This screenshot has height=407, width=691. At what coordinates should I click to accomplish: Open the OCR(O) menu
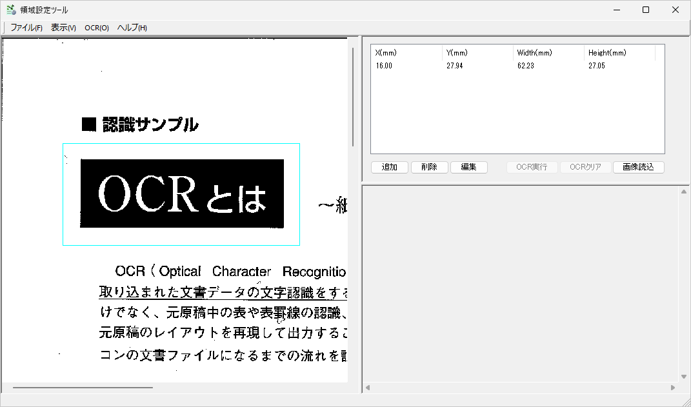(x=96, y=28)
